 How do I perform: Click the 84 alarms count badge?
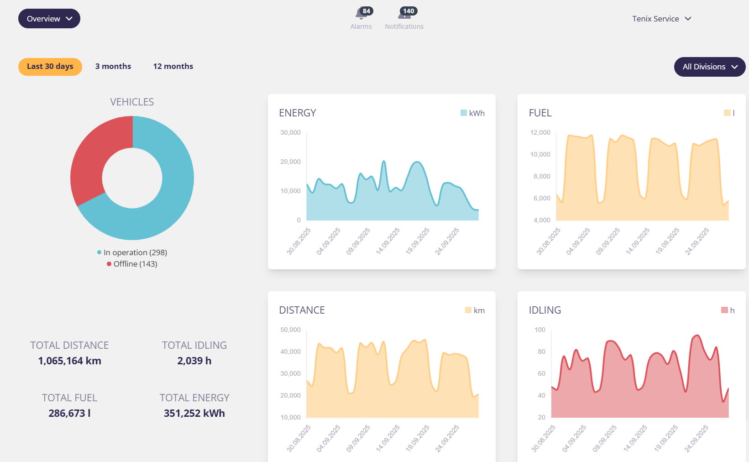point(367,11)
